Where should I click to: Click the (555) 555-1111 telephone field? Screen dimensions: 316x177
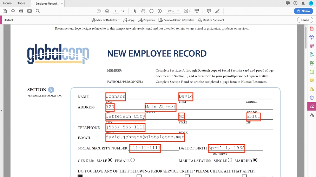(125, 127)
